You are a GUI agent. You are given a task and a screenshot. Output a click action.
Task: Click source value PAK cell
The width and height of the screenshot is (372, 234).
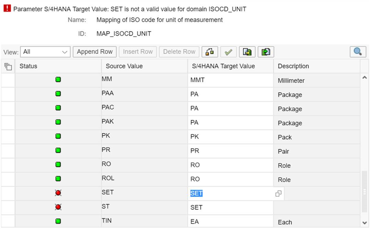click(144, 122)
